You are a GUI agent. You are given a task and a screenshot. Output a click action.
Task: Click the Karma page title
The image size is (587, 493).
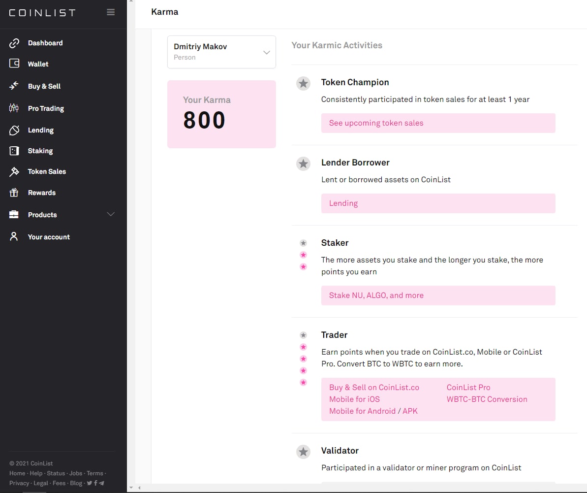pyautogui.click(x=165, y=12)
